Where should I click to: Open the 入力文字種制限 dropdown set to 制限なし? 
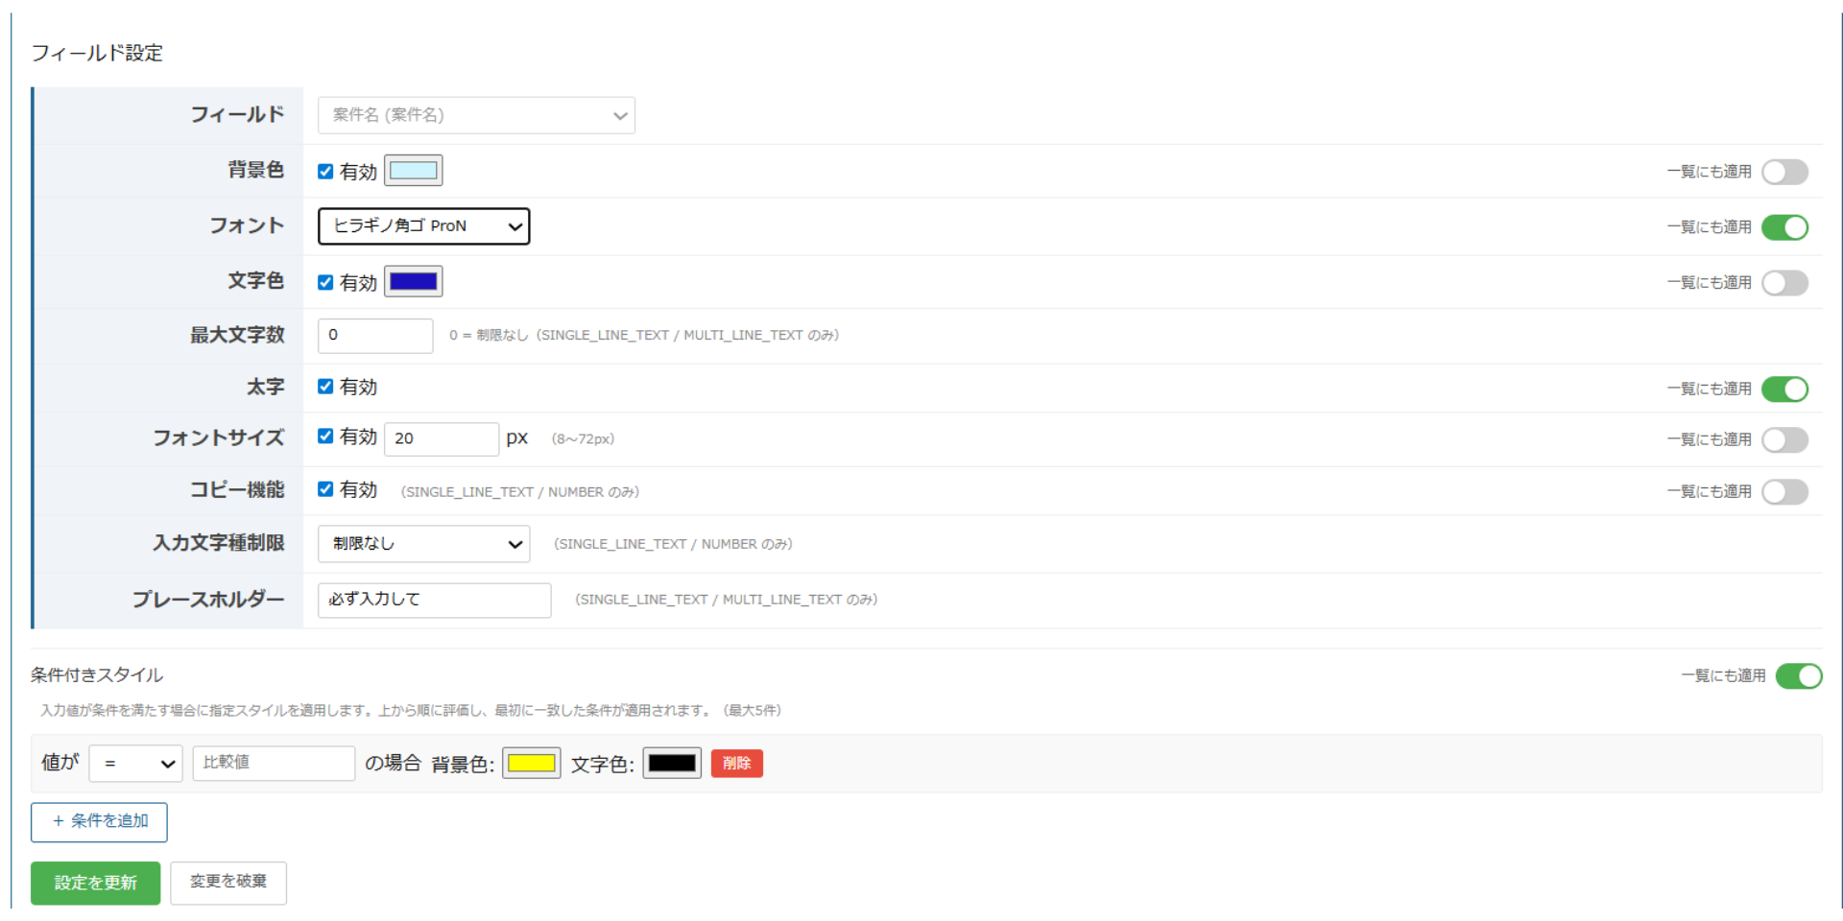(x=423, y=544)
